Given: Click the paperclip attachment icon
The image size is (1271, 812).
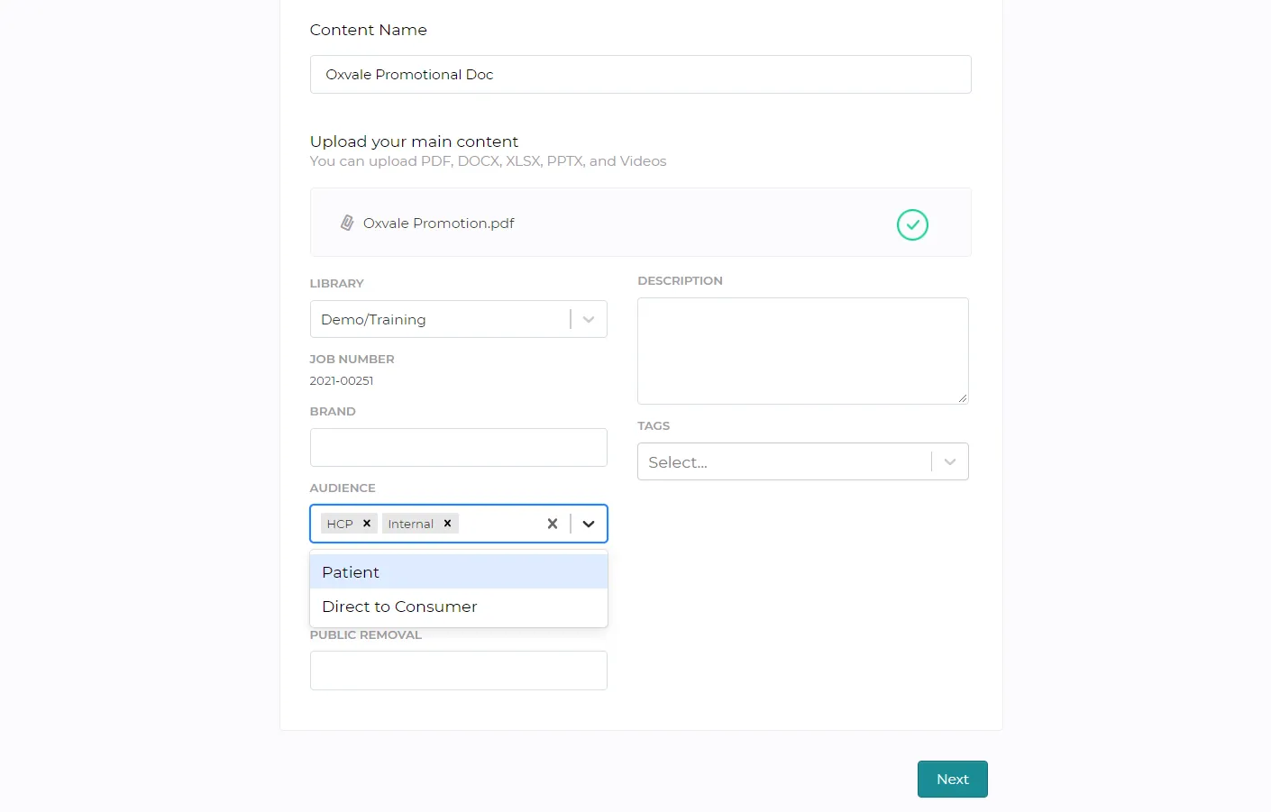Looking at the screenshot, I should coord(347,223).
